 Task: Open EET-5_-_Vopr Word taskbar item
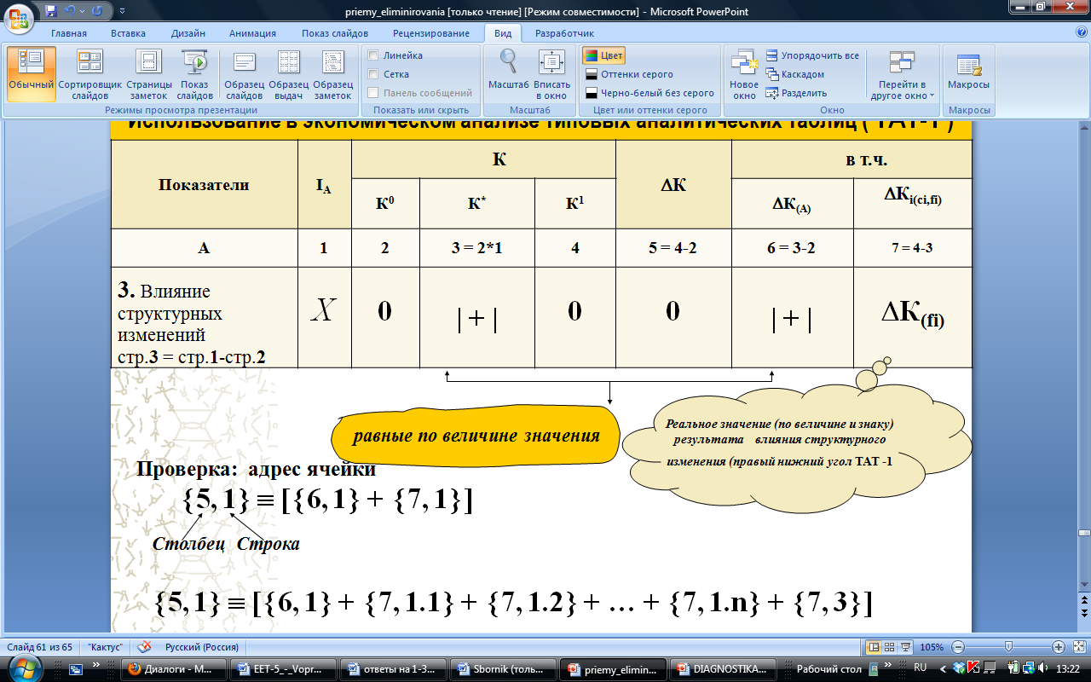284,669
